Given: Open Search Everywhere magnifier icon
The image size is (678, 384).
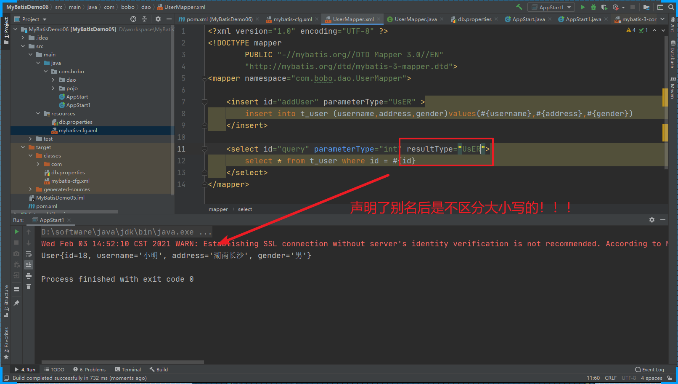Looking at the screenshot, I should tap(671, 7).
